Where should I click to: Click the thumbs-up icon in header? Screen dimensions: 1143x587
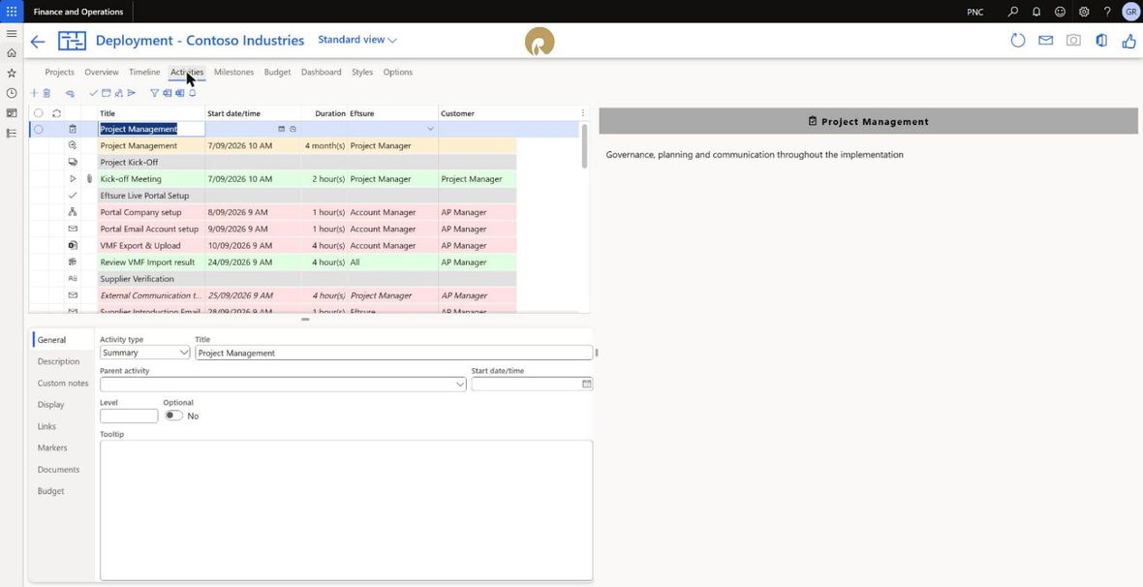(1129, 41)
